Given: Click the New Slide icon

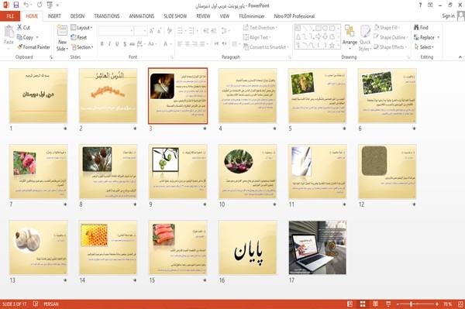Looking at the screenshot, I should pos(62,31).
